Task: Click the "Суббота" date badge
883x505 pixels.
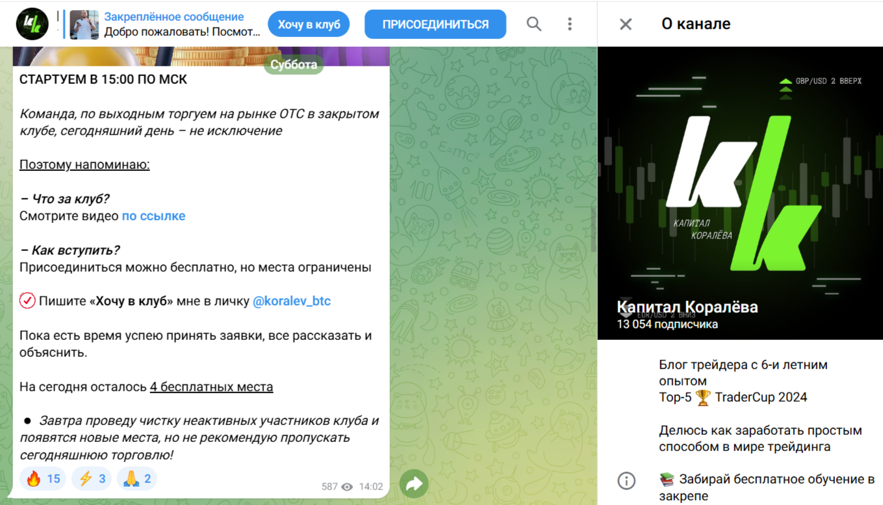Action: point(294,64)
